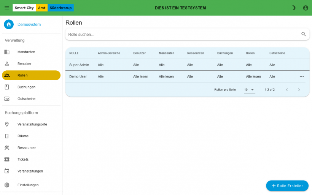Toggle dark mode moon icon

(x=293, y=8)
